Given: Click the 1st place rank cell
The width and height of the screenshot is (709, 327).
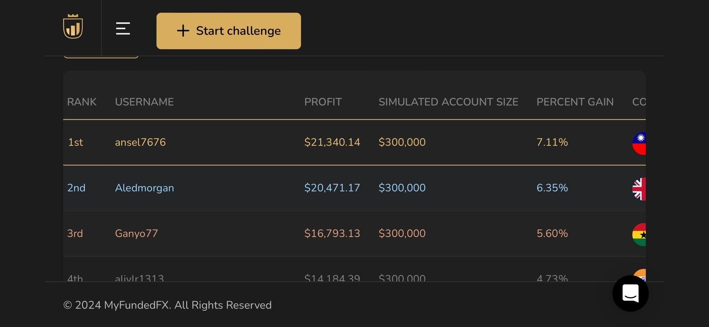Looking at the screenshot, I should point(76,142).
